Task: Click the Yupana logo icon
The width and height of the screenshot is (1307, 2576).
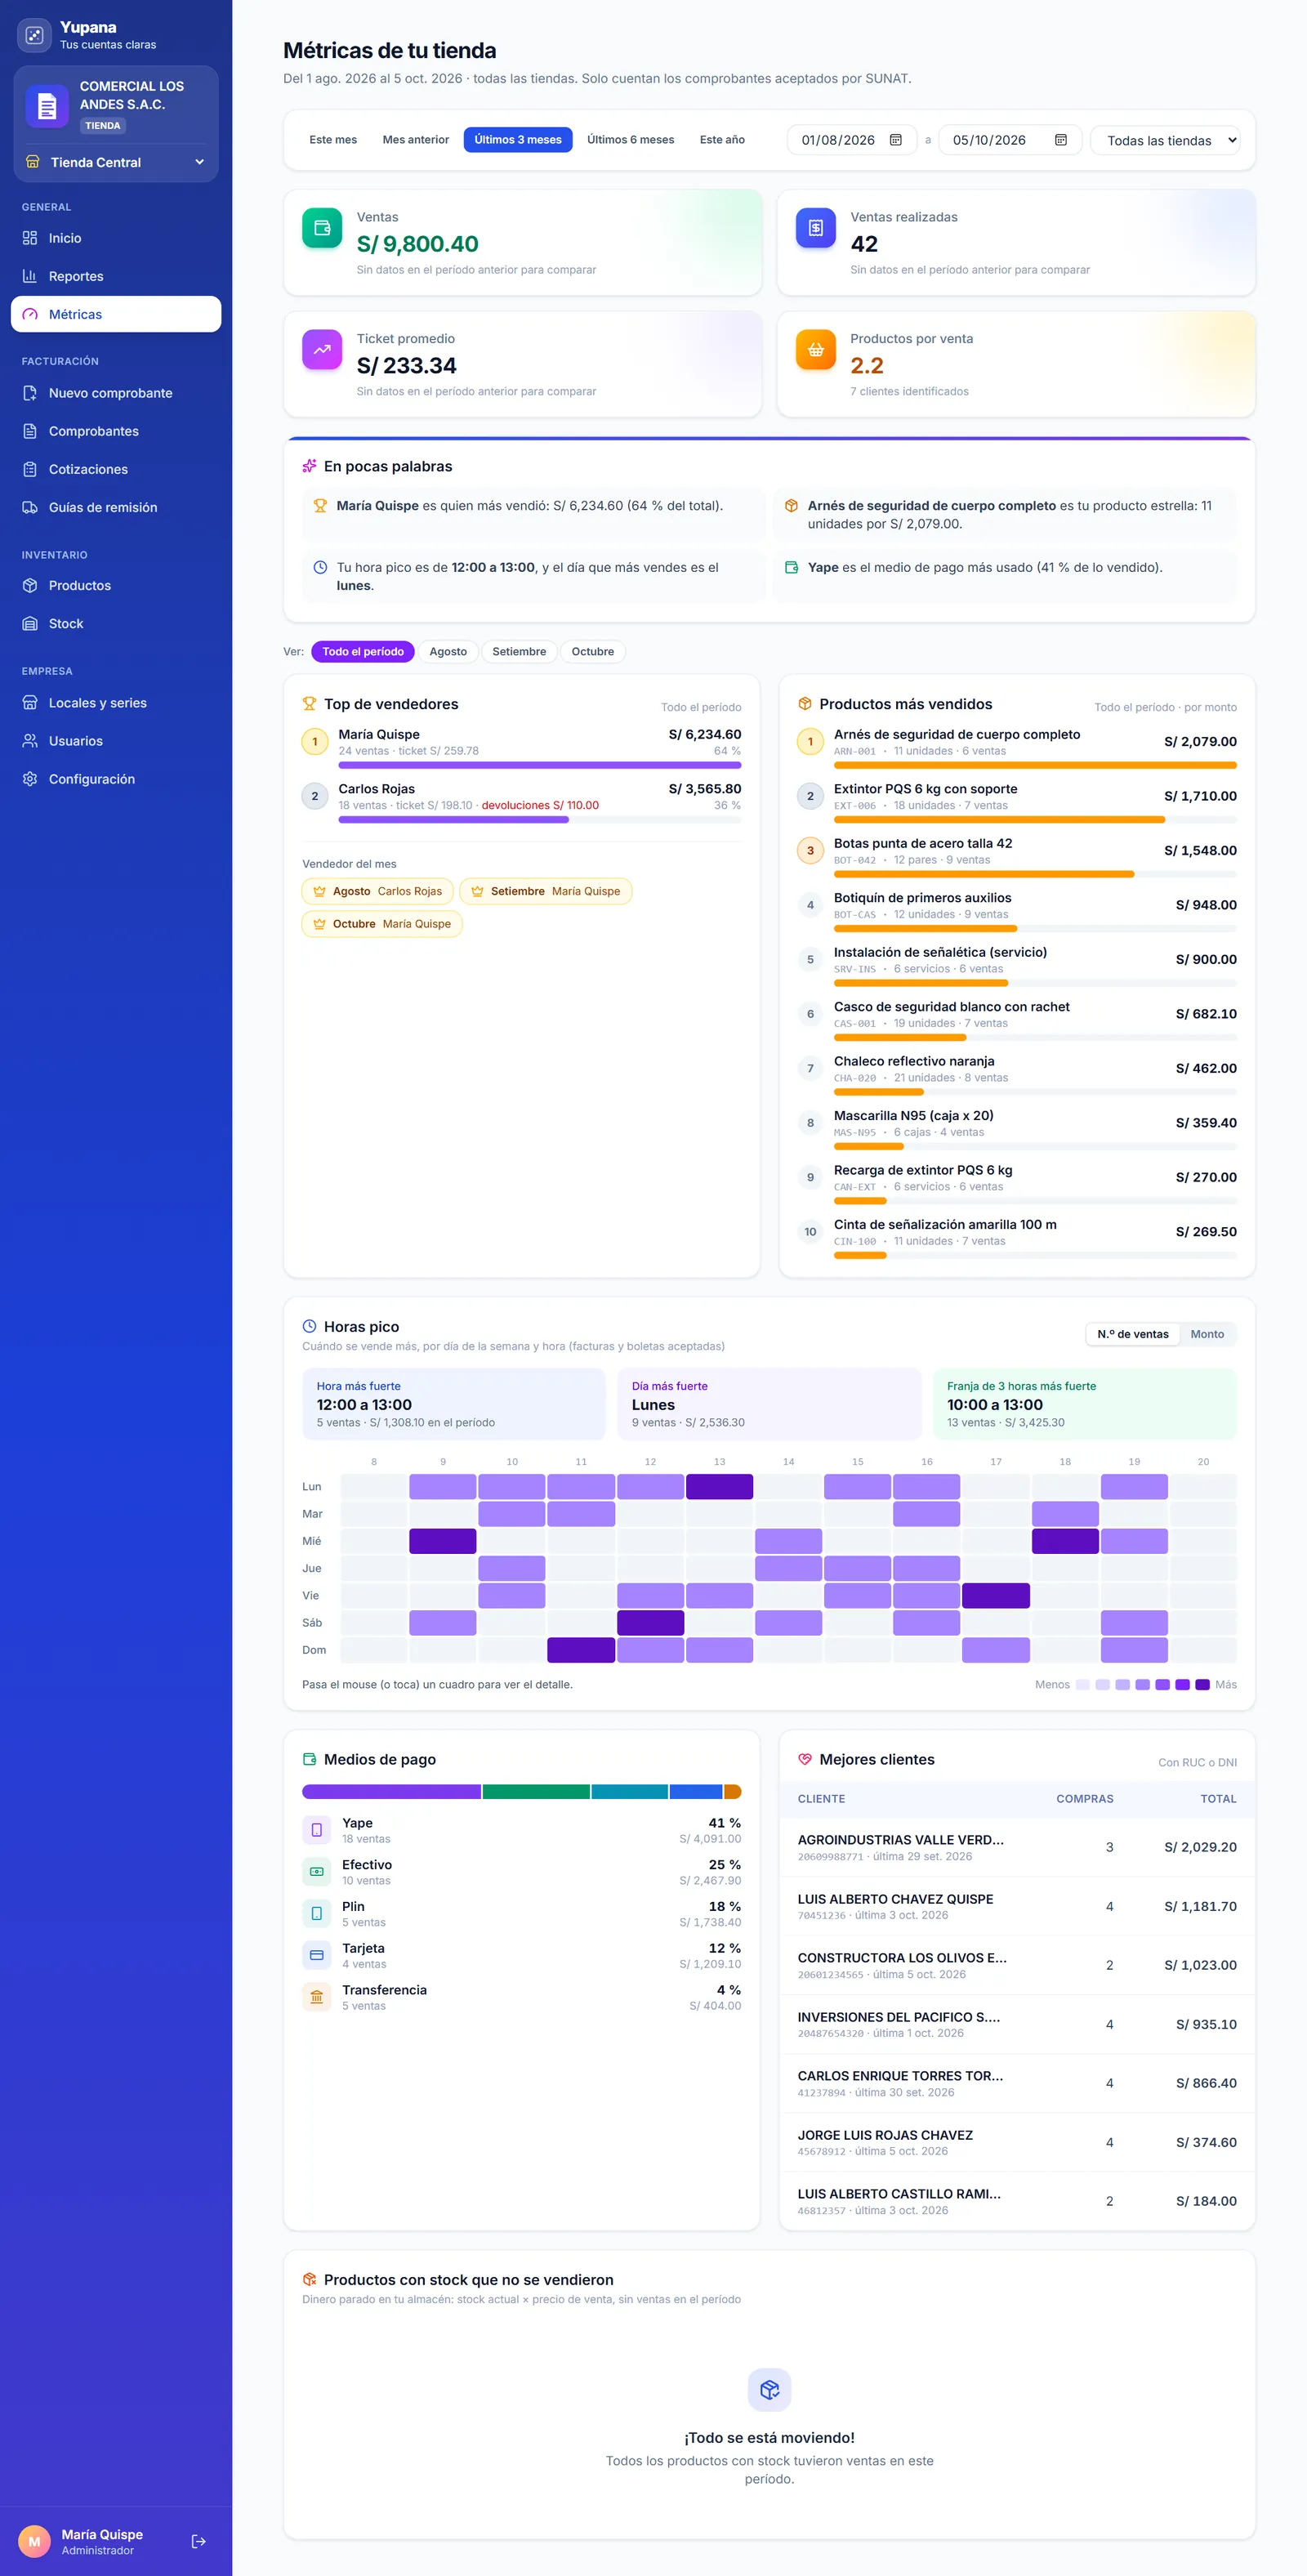Action: [x=34, y=36]
